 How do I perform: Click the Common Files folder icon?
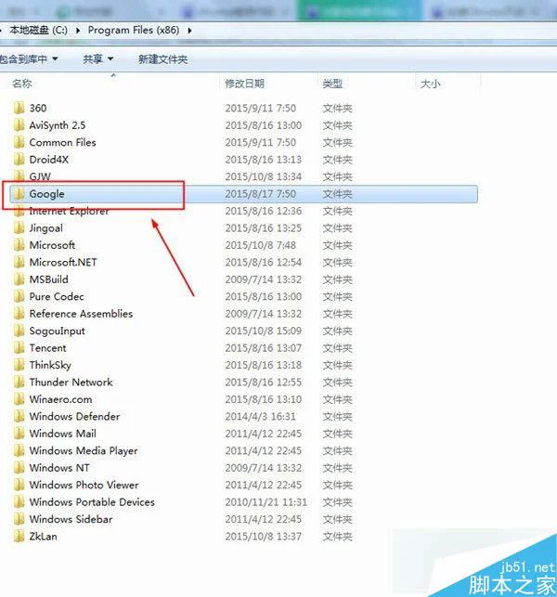pos(19,142)
